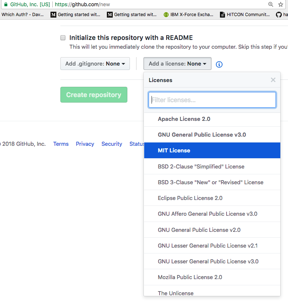Viewport: 288px width, 304px height.
Task: Open the Security footer link
Action: pos(112,144)
